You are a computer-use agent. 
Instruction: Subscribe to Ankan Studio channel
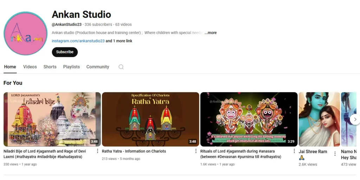[65, 52]
